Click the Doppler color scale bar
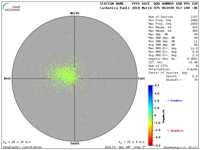 150,115
